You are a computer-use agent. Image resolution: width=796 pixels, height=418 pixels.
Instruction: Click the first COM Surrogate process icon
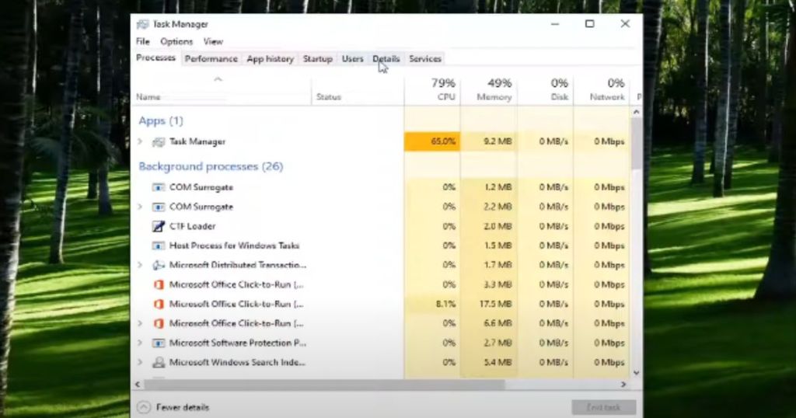(159, 188)
